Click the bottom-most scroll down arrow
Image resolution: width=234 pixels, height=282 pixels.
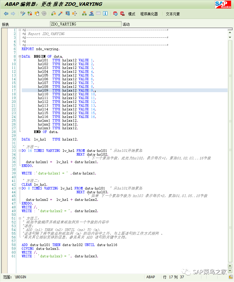[x=230, y=271]
